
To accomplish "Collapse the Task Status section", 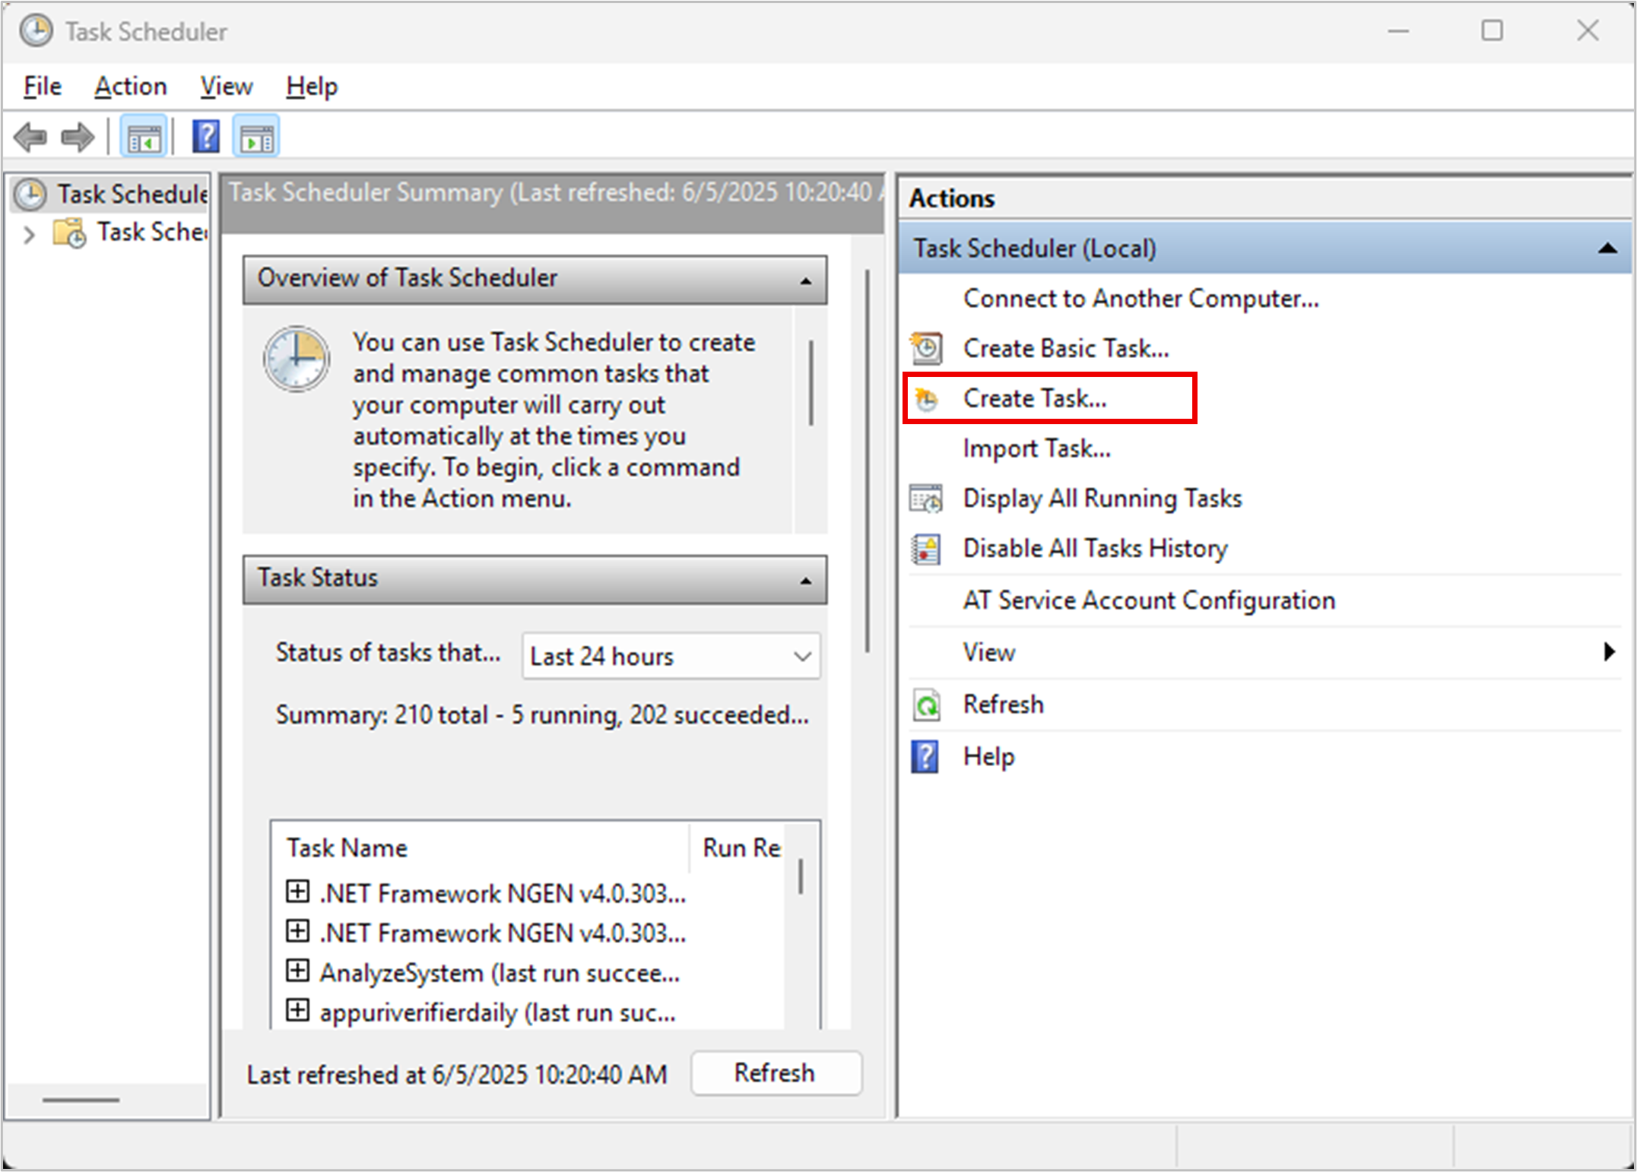I will [806, 581].
